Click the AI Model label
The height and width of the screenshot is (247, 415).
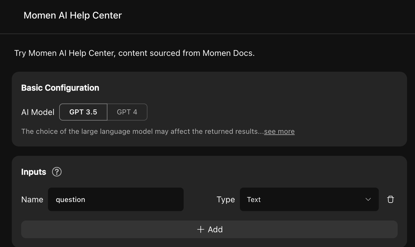coord(38,112)
